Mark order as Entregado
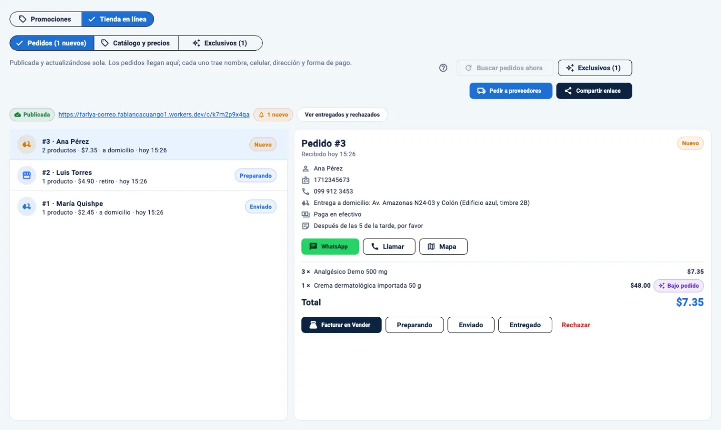Viewport: 721px width, 430px height. click(x=525, y=325)
